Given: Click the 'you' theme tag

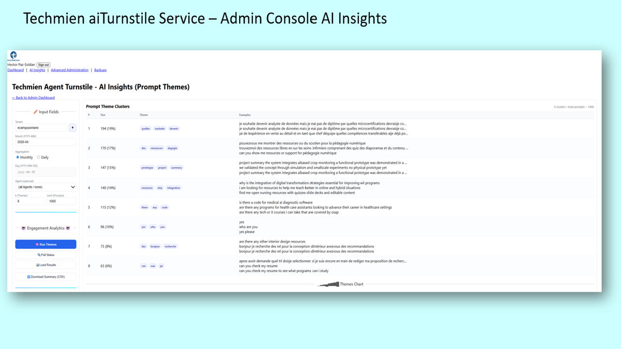Looking at the screenshot, I should [163, 227].
